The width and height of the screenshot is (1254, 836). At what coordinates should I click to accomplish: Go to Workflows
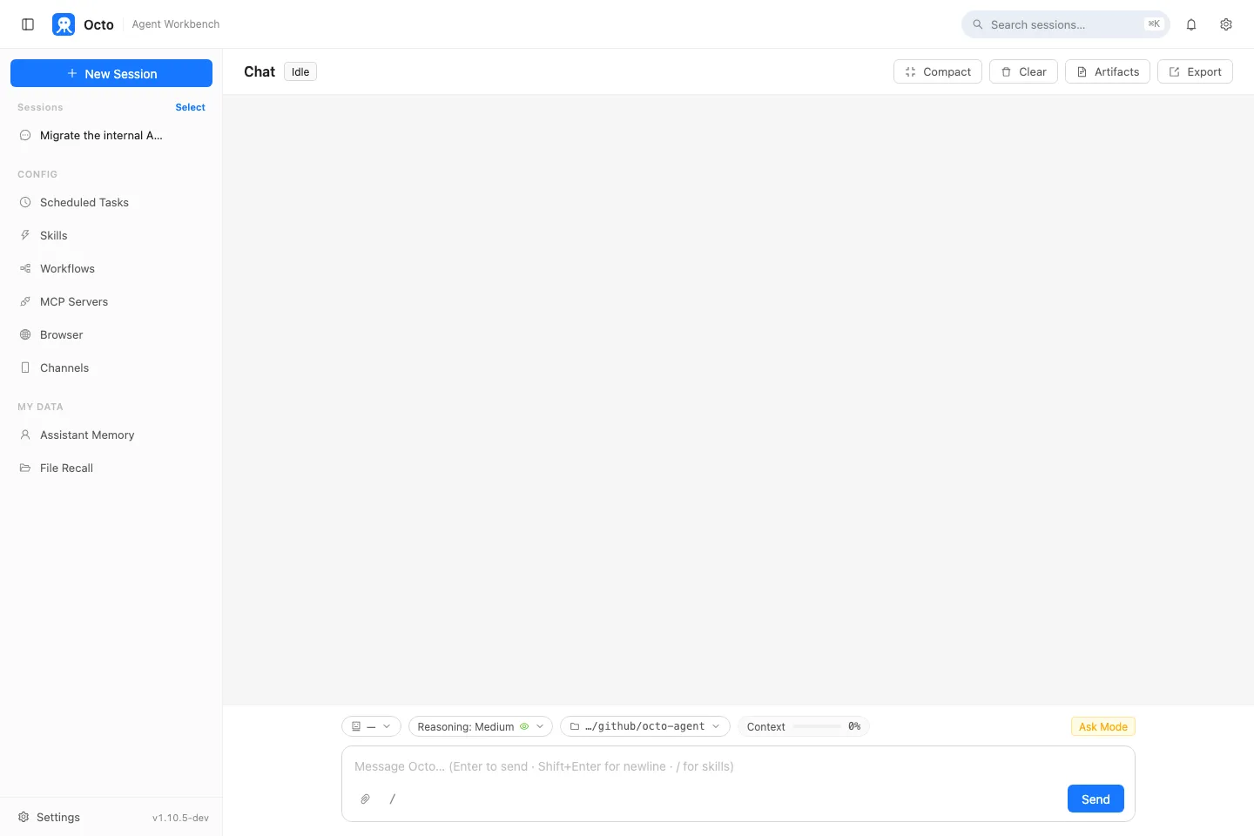pyautogui.click(x=111, y=268)
